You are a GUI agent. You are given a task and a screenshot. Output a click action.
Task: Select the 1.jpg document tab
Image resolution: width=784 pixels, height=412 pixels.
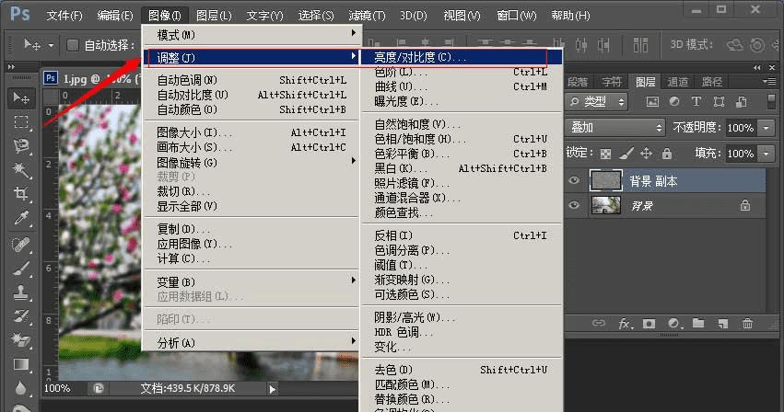pyautogui.click(x=91, y=78)
